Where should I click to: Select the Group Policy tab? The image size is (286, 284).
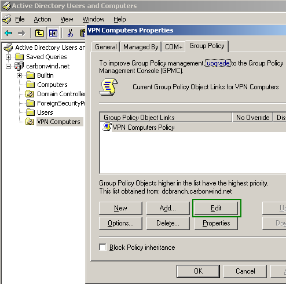(x=207, y=46)
